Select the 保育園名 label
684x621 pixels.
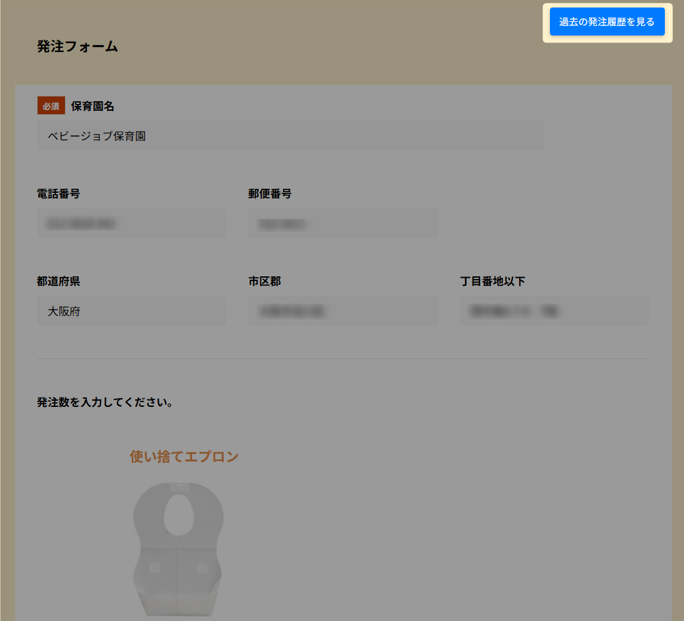[x=92, y=106]
